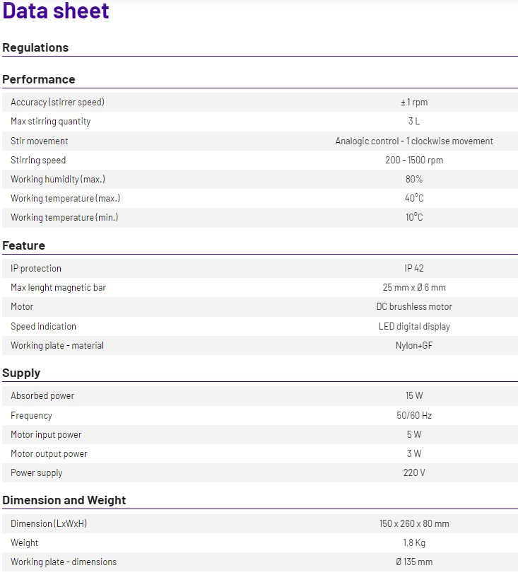Toggle the Feature section heading
Image resolution: width=518 pixels, height=575 pixels.
pos(24,245)
